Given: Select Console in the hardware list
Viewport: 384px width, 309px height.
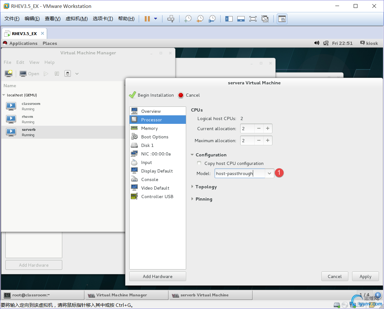Looking at the screenshot, I should point(158,179).
